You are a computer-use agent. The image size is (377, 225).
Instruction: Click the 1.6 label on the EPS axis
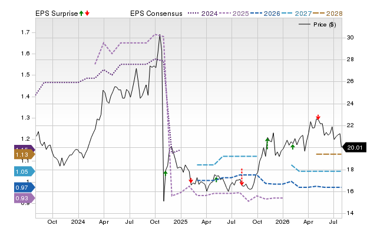point(25,54)
